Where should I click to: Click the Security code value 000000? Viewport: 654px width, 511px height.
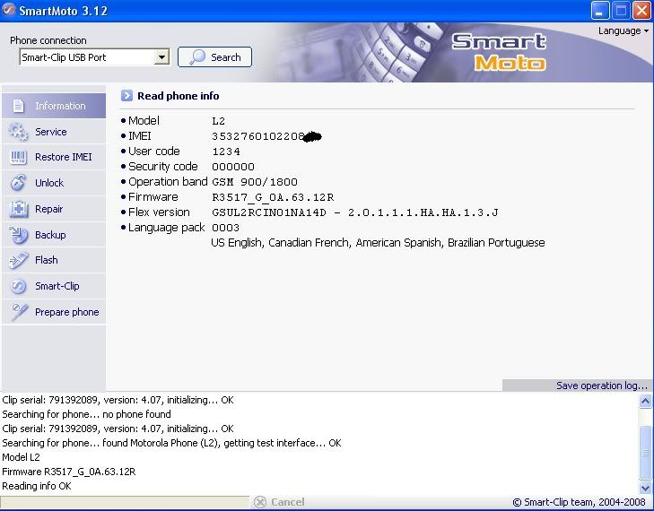233,167
